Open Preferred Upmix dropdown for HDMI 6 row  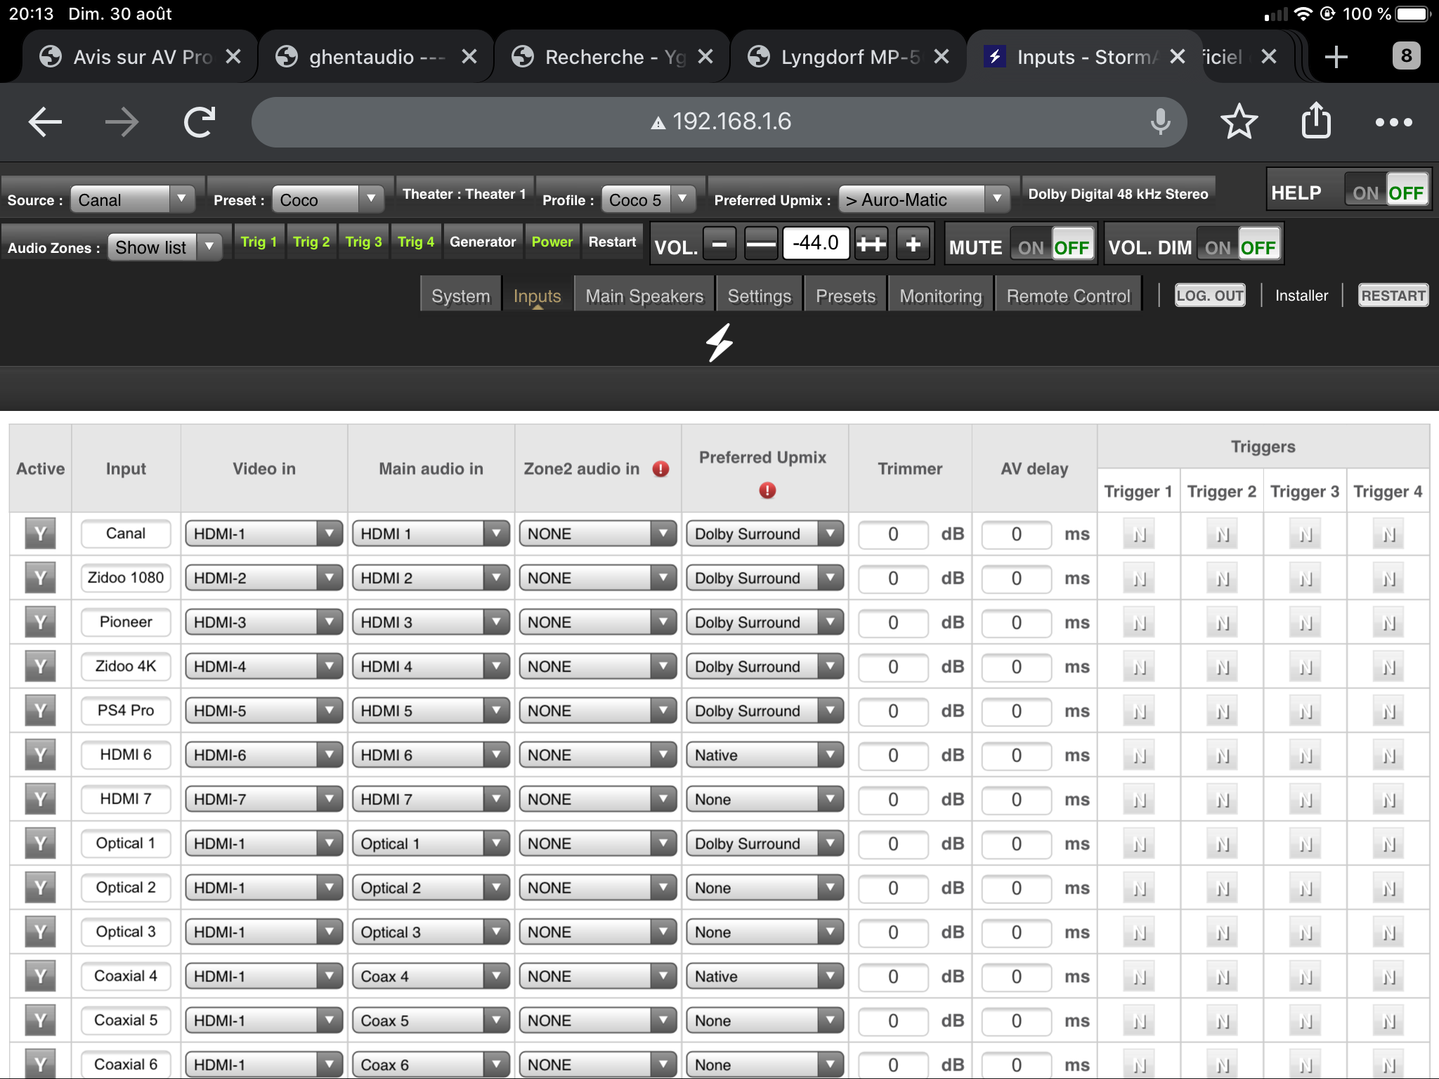point(764,755)
